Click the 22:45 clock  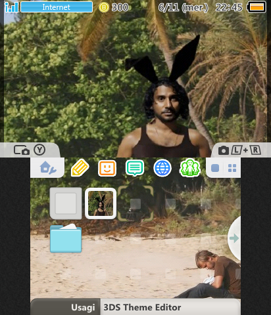click(x=229, y=8)
